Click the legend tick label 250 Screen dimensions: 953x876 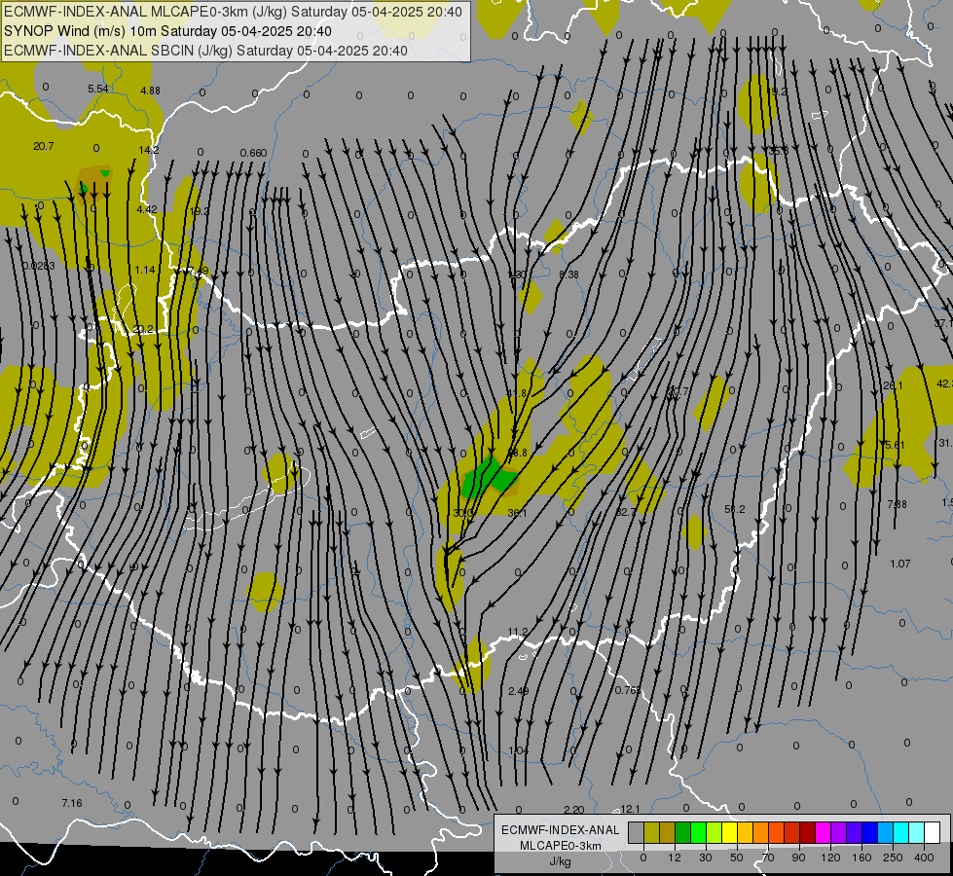coord(893,858)
